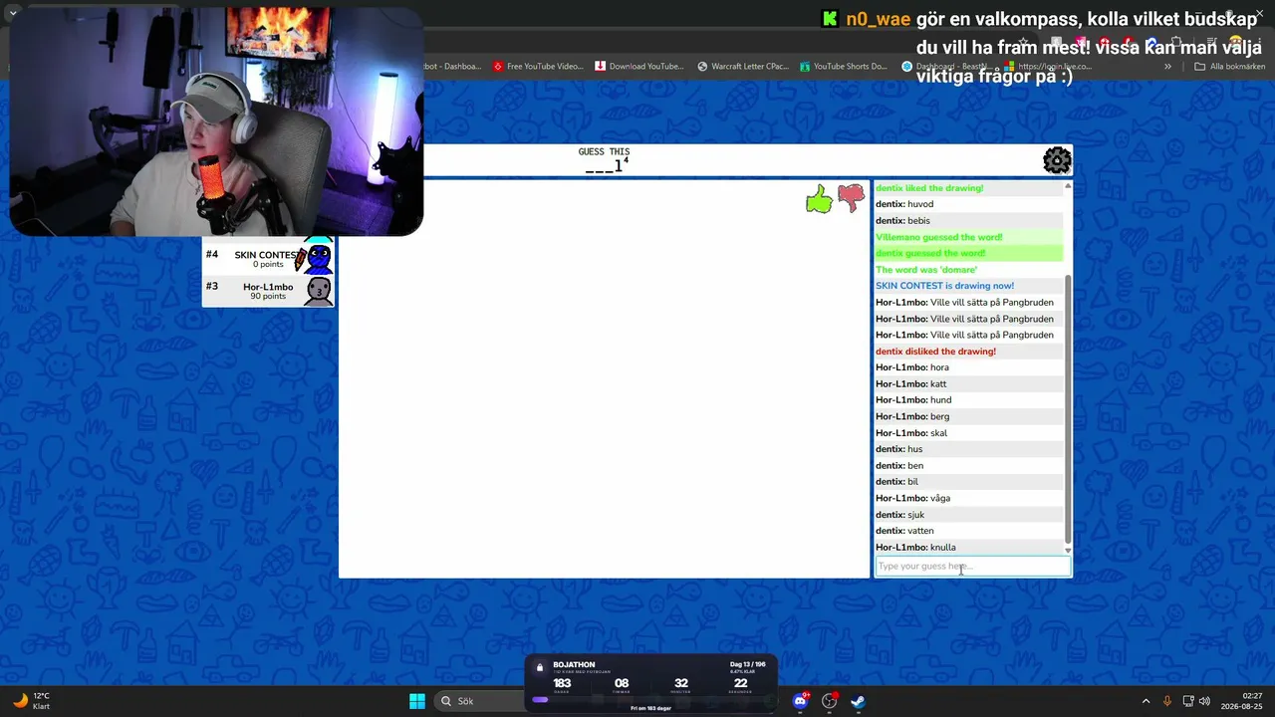
Task: Open the Alla bokmärken folder
Action: (x=1229, y=67)
